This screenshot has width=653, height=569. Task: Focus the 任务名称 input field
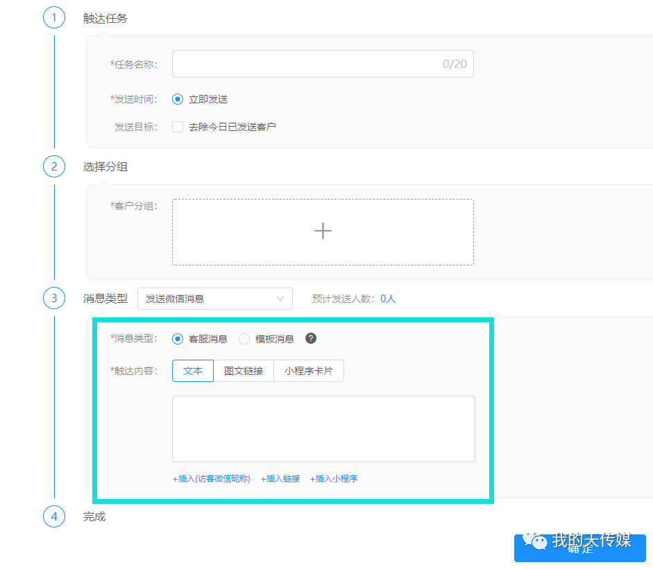pyautogui.click(x=323, y=64)
